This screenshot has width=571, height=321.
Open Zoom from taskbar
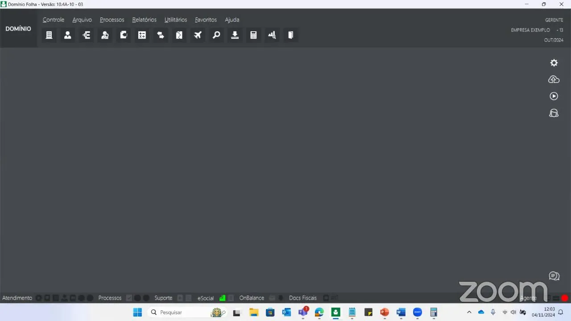pyautogui.click(x=418, y=312)
